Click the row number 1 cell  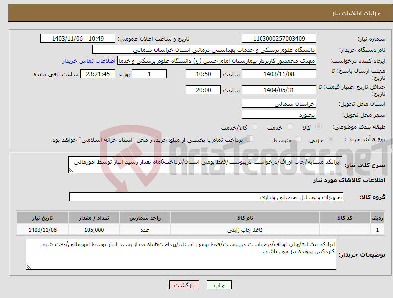pos(377,230)
